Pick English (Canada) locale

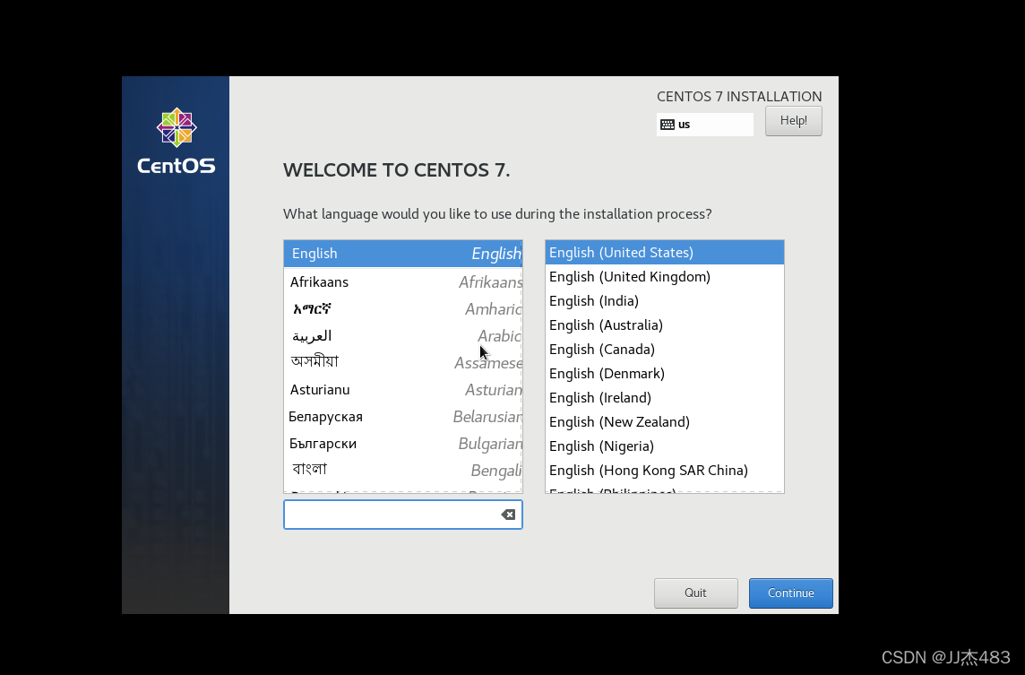click(x=664, y=350)
